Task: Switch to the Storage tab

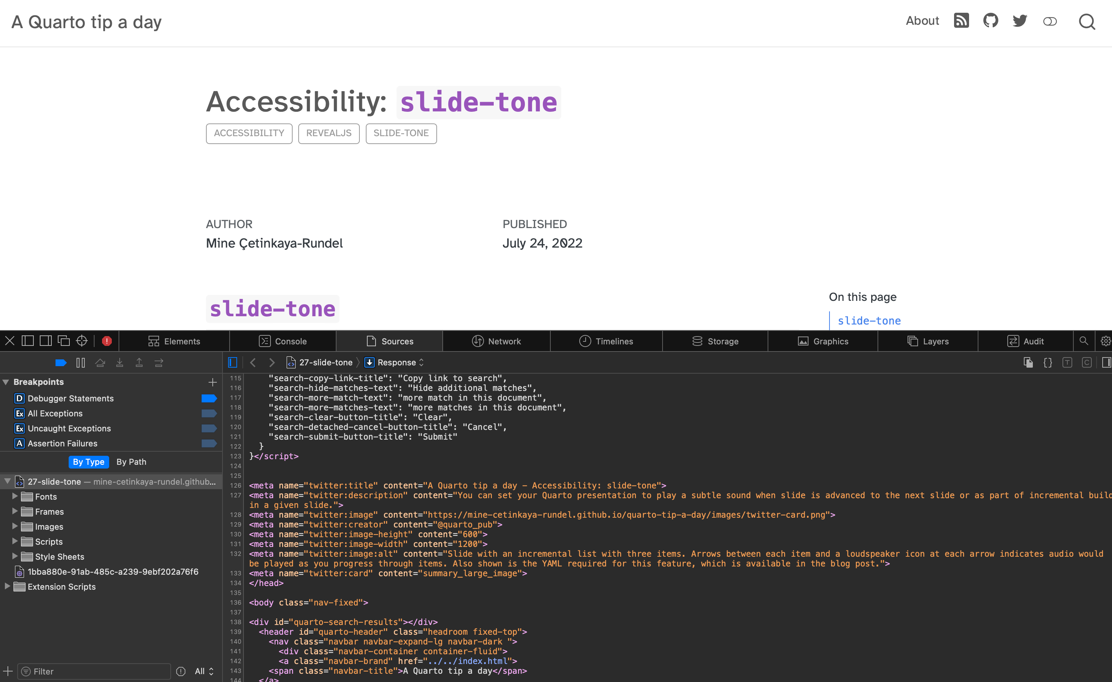Action: coord(715,341)
